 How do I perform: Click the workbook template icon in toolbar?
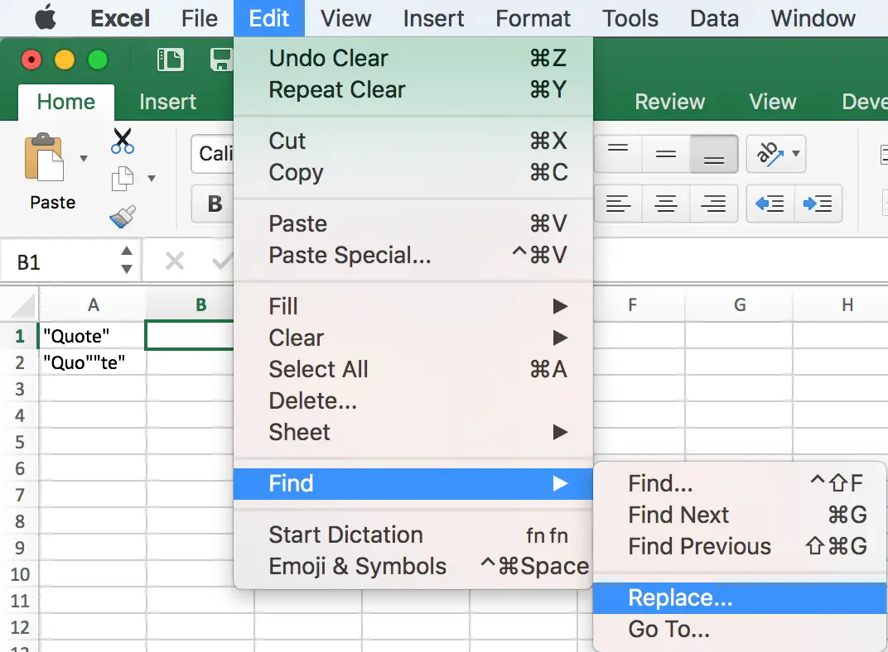click(171, 60)
